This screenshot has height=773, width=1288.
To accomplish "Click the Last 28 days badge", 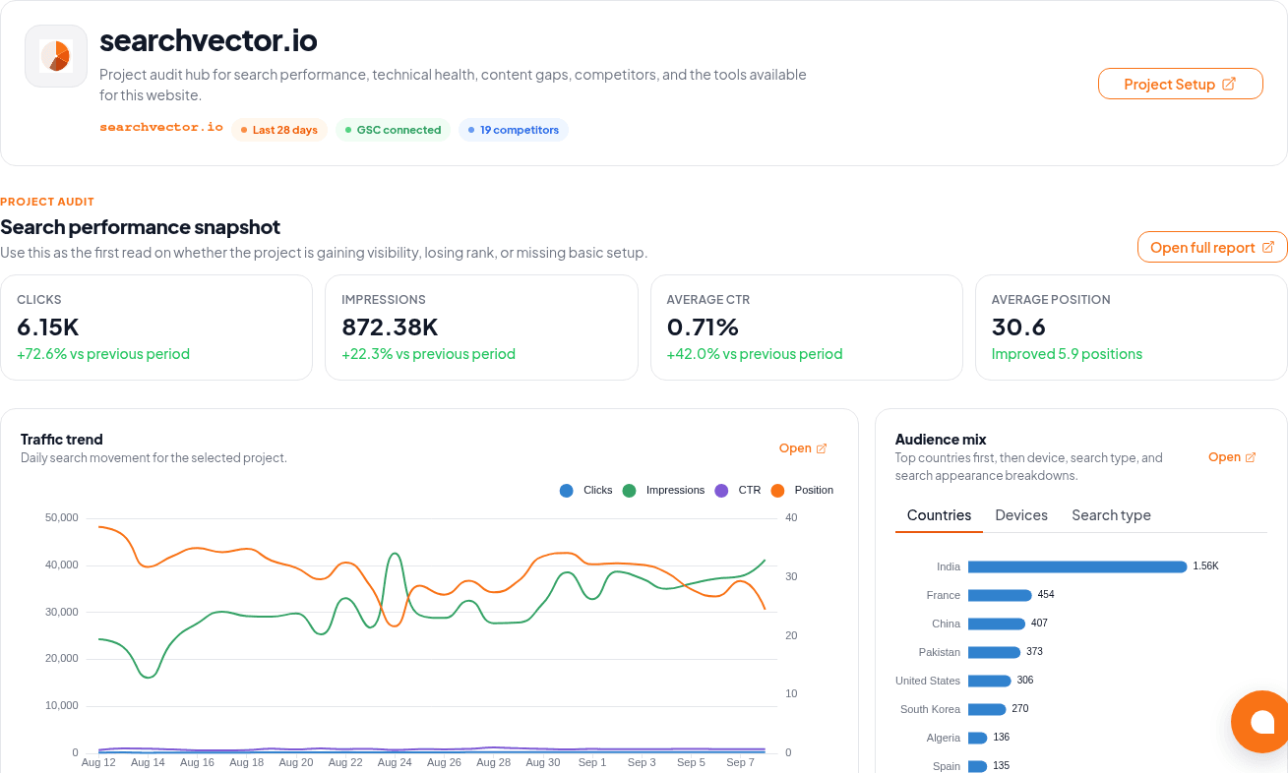I will pos(279,130).
